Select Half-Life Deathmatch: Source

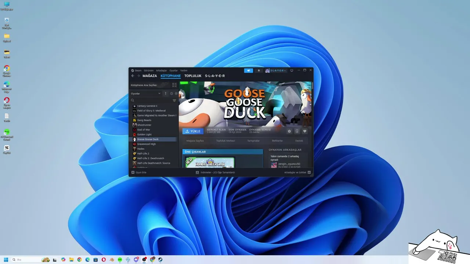[x=153, y=163]
